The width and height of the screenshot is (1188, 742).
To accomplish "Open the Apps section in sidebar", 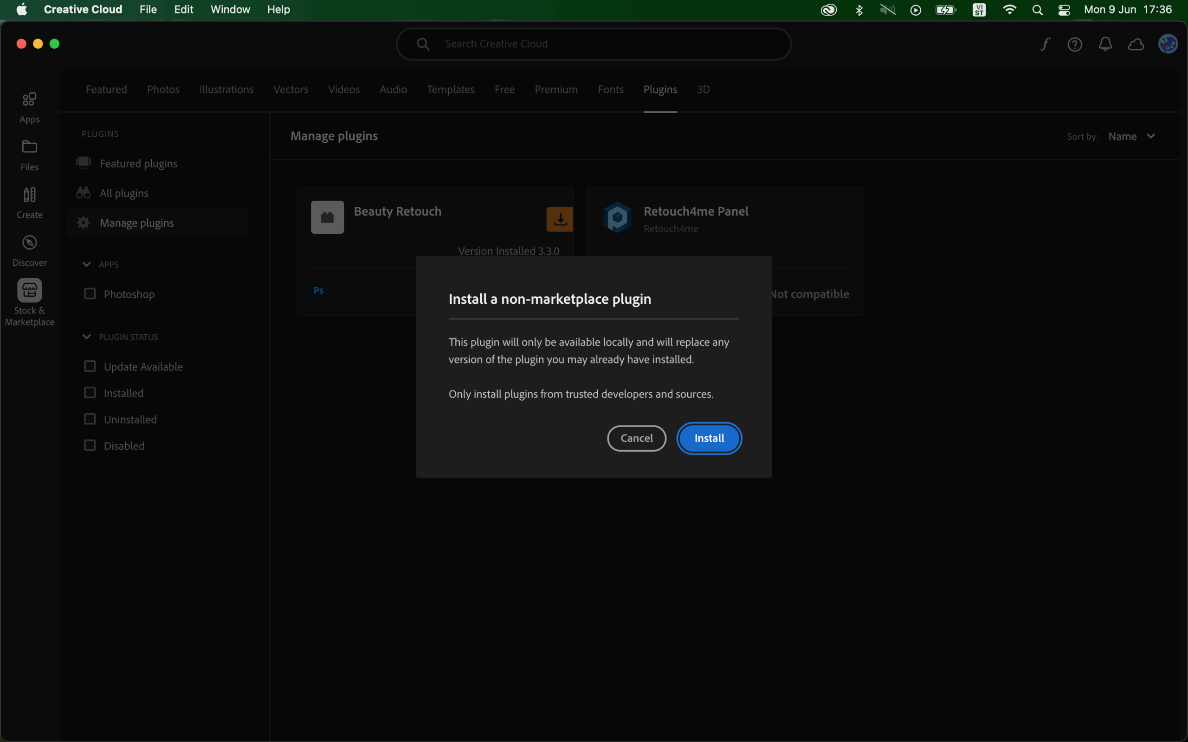I will point(29,108).
